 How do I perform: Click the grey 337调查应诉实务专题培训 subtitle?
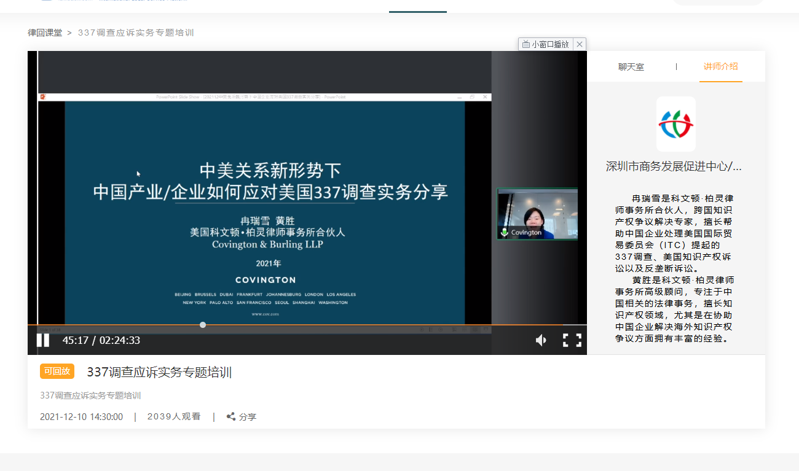(x=90, y=395)
